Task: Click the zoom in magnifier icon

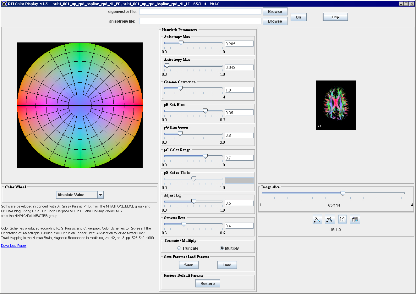Action: tap(317, 219)
